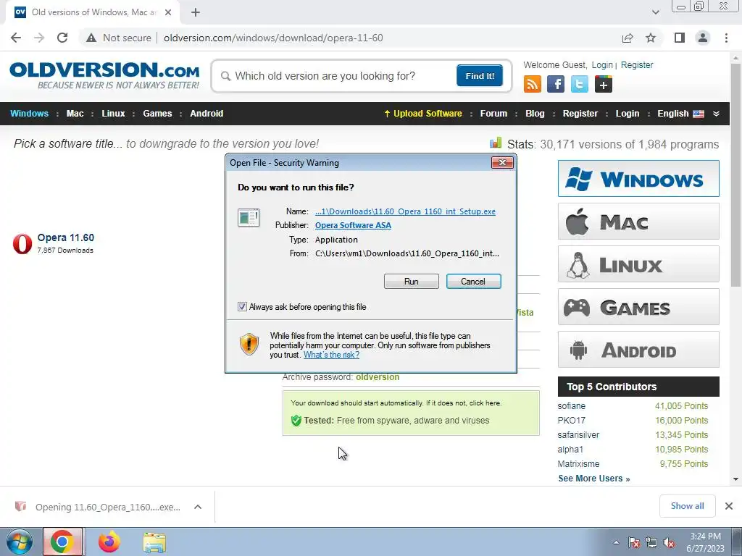This screenshot has width=742, height=556.
Task: Click the large Mac category banner
Action: [x=638, y=222]
